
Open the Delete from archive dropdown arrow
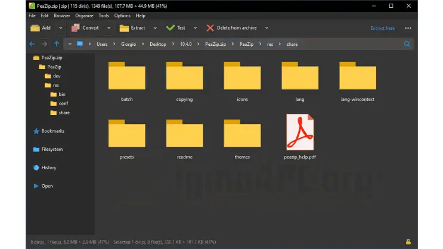pyautogui.click(x=267, y=28)
